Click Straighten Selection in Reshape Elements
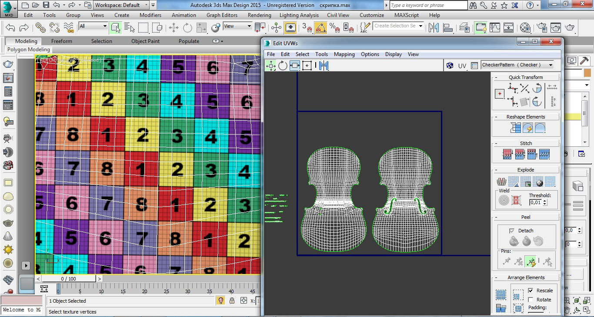 [x=516, y=128]
